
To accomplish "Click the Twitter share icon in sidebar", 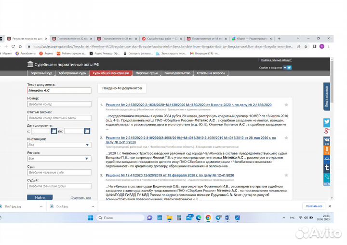I will click(x=326, y=122).
